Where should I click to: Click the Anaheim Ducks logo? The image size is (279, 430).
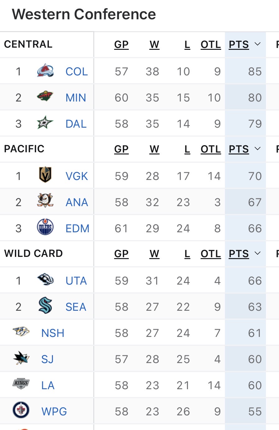[45, 201]
